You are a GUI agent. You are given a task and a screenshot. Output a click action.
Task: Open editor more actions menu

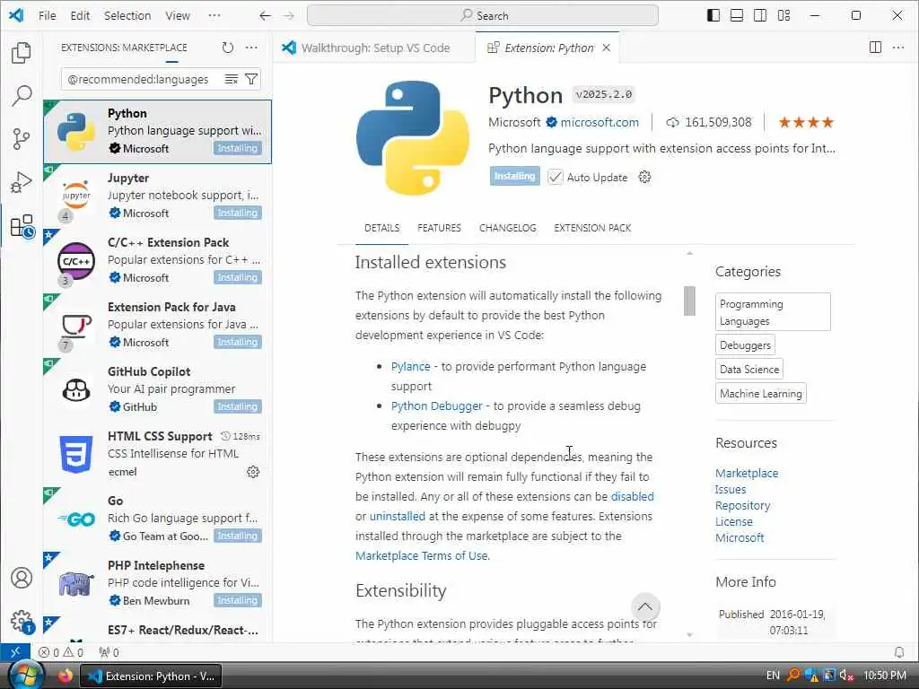pos(897,48)
